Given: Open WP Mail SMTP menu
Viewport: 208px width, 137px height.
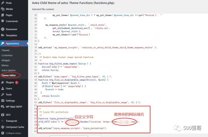Looking at the screenshot, I should tap(14, 107).
